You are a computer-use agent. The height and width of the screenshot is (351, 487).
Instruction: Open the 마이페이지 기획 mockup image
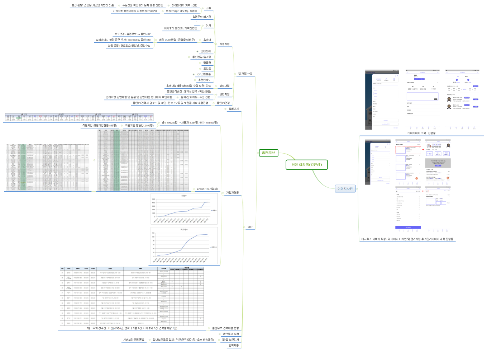[421, 100]
